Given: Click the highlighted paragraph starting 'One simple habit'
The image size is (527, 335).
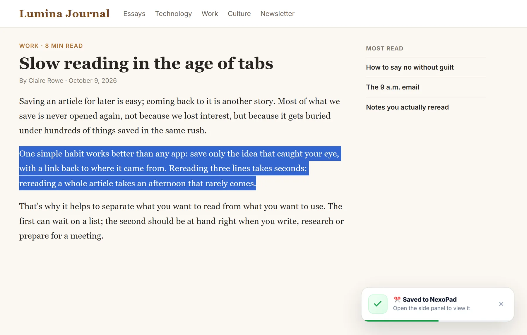Looking at the screenshot, I should (180, 168).
